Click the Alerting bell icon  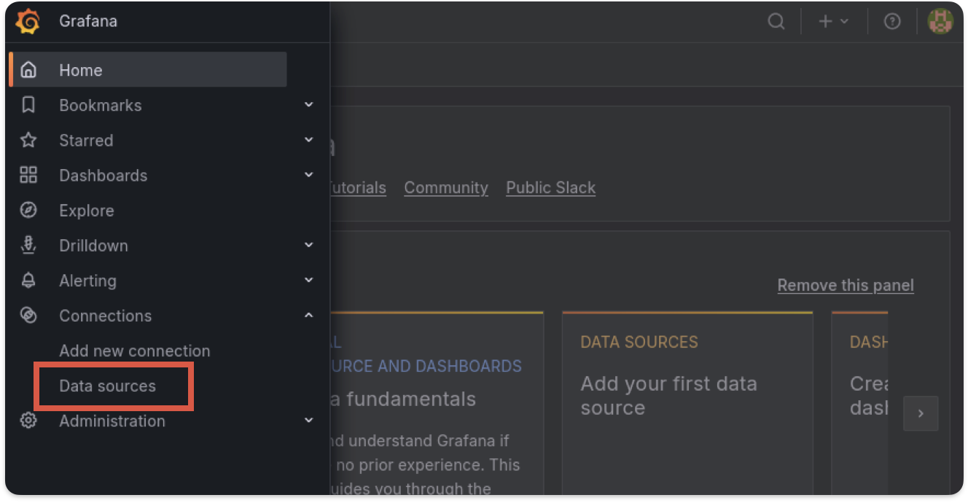(x=28, y=281)
